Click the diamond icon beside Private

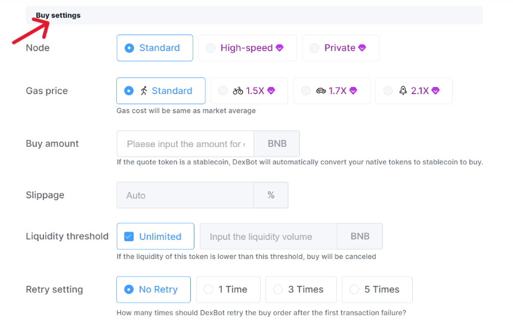[362, 48]
